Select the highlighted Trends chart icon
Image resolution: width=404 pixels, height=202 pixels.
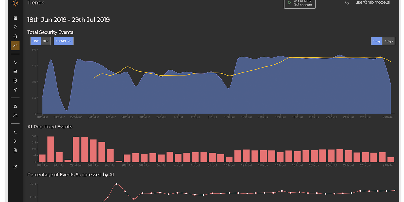coord(15,46)
